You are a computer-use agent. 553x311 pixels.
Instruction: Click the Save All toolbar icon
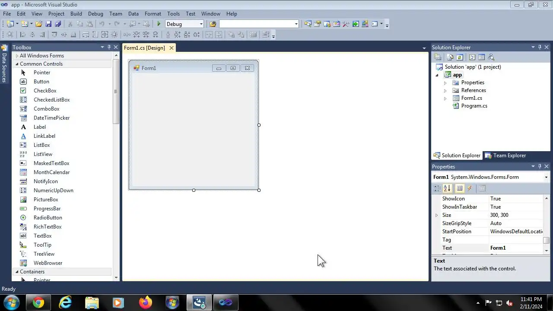tap(58, 24)
